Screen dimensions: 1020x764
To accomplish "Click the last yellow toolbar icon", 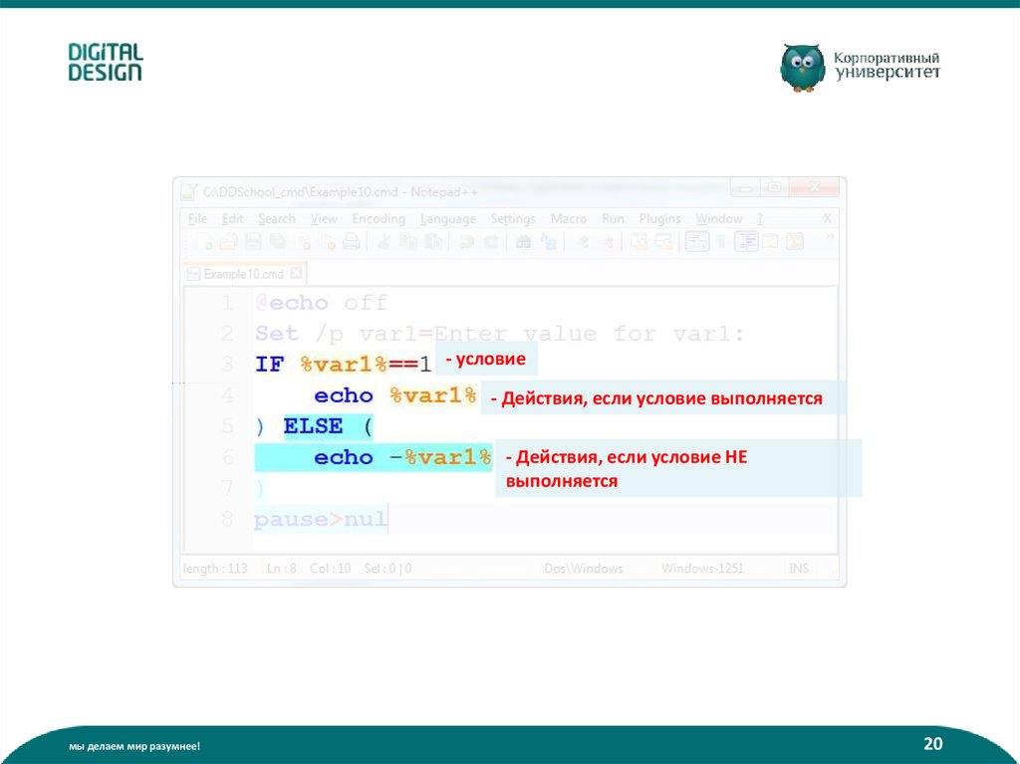I will (794, 242).
